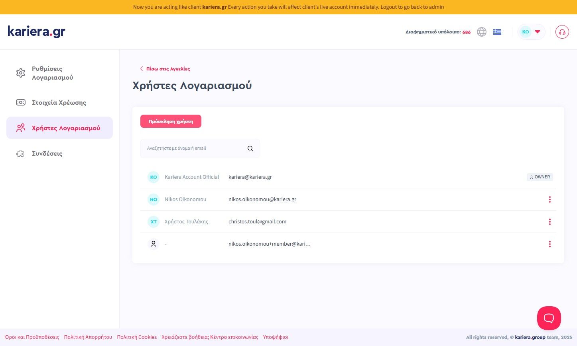Open Όροι και Προϋποθέσεις footer link
577x346 pixels.
[x=32, y=337]
